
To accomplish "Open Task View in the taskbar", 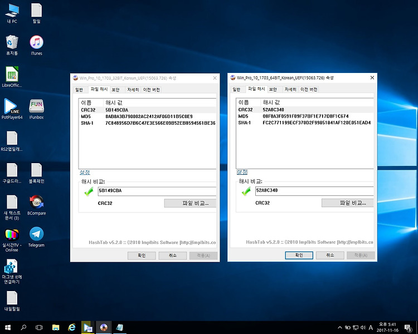I will pos(39,327).
